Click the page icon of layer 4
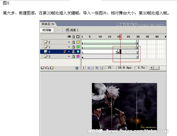The height and width of the screenshot is (136, 177). (x=46, y=52)
